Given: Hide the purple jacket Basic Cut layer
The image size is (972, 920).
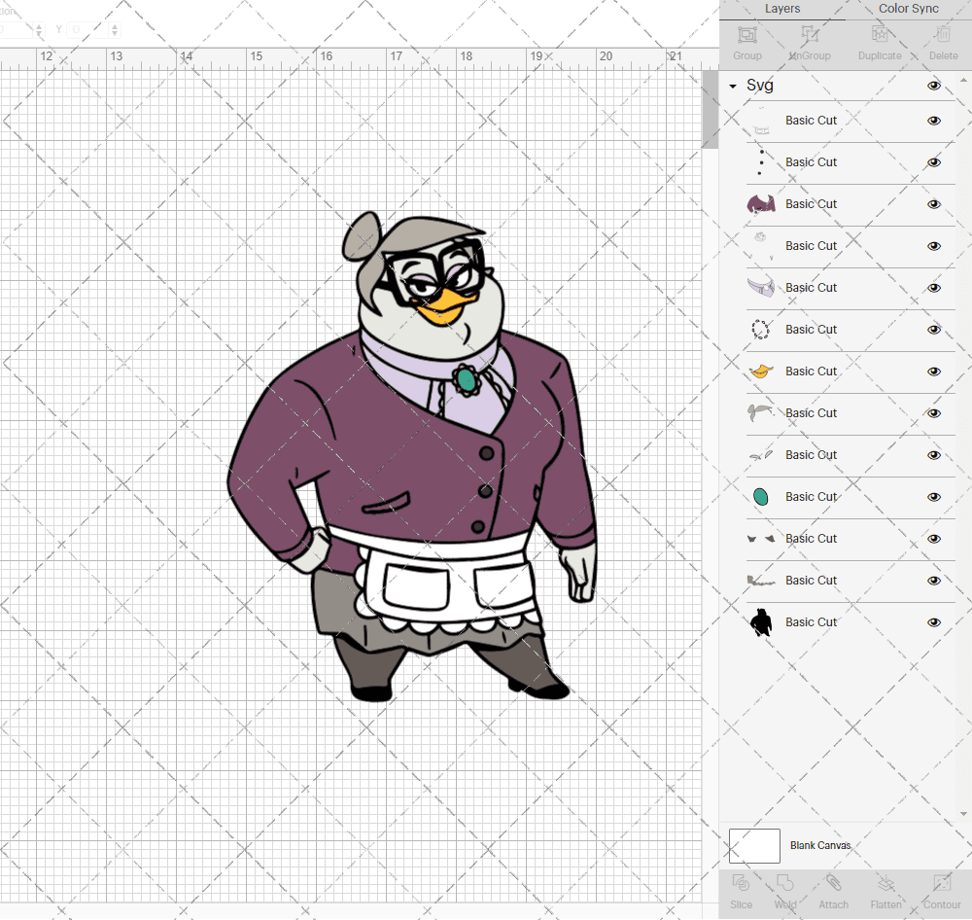Looking at the screenshot, I should 933,204.
